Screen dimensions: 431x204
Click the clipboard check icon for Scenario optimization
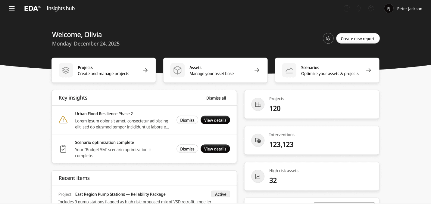(x=63, y=149)
